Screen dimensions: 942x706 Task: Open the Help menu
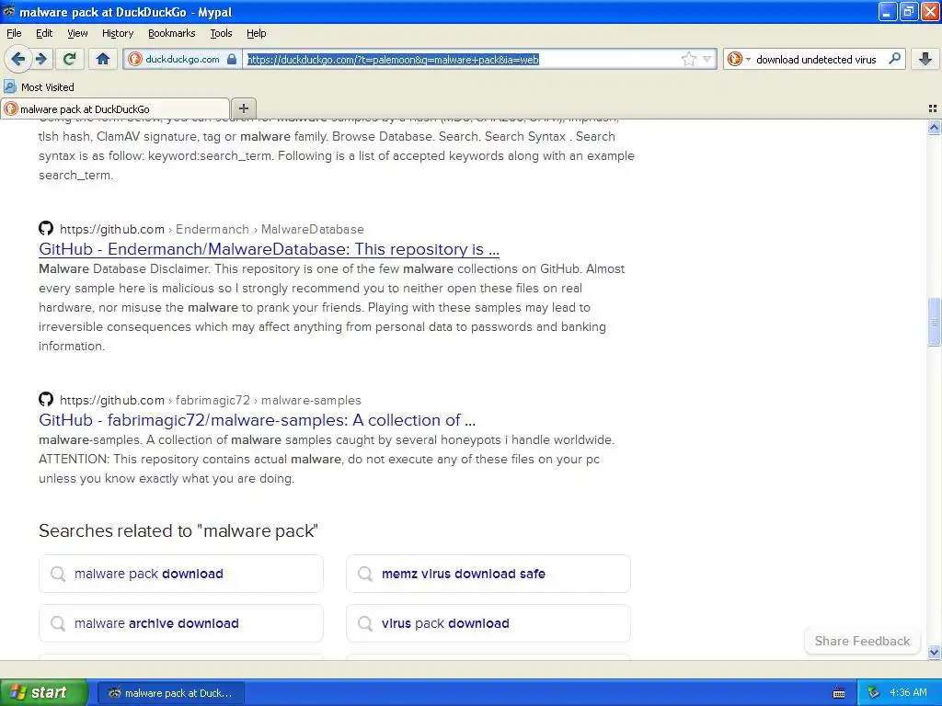pyautogui.click(x=257, y=33)
